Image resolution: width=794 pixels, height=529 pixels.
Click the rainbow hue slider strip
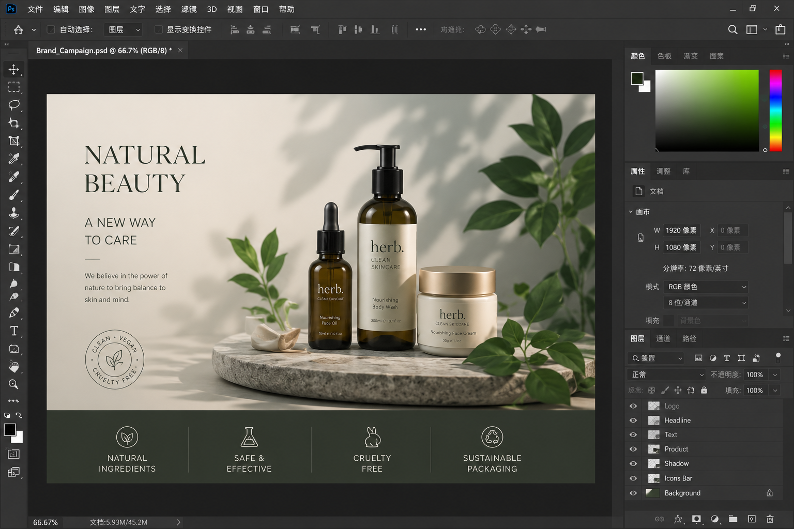(775, 111)
